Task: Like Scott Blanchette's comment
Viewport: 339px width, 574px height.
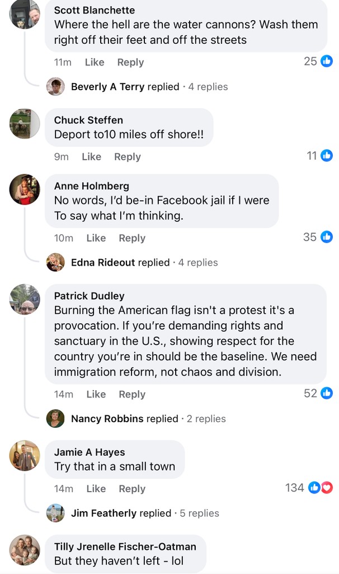Action: coord(95,62)
